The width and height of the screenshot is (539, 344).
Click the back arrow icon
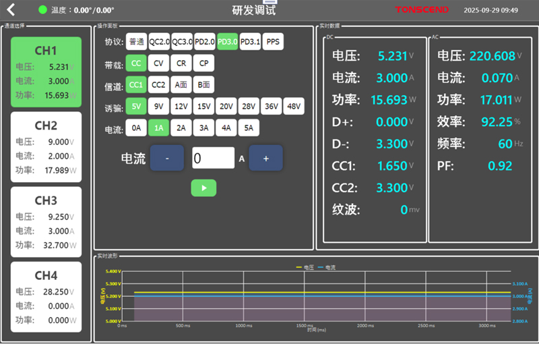[x=10, y=10]
